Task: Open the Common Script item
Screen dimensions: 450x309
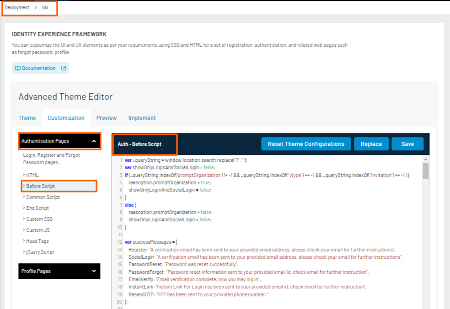Action: pyautogui.click(x=43, y=197)
